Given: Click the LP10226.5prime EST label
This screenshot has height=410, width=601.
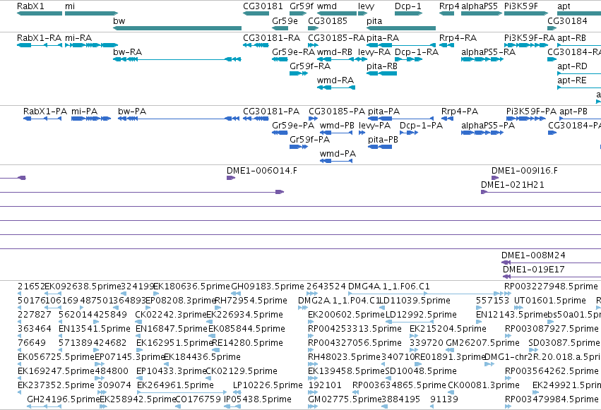Looking at the screenshot, I should point(268,385).
